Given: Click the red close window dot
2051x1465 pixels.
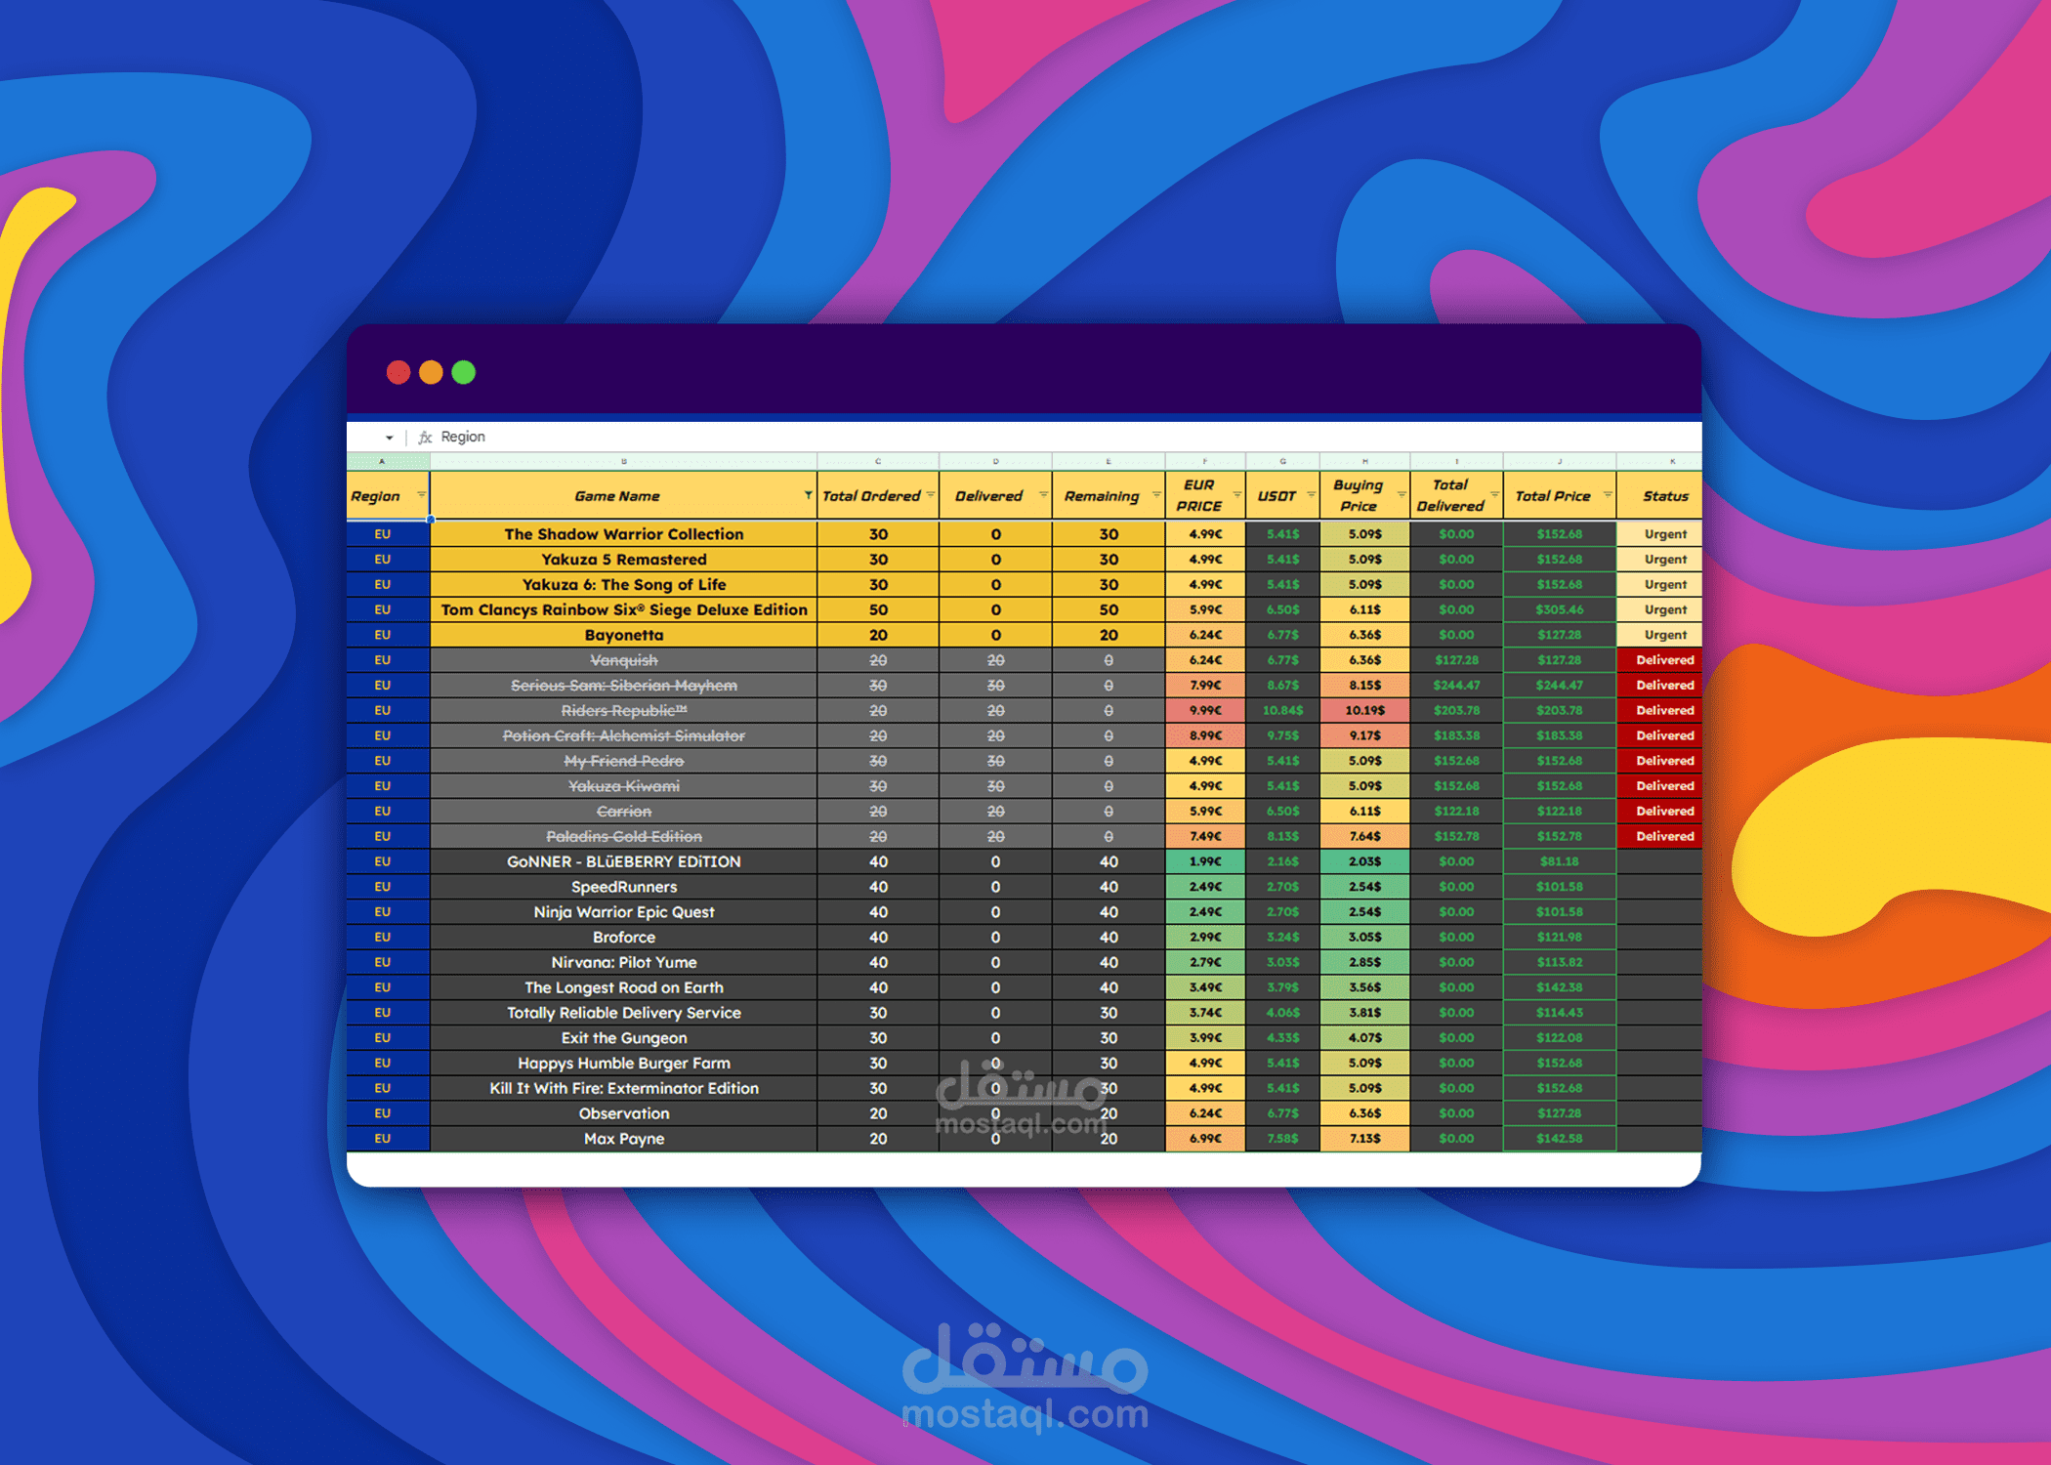Looking at the screenshot, I should [398, 372].
